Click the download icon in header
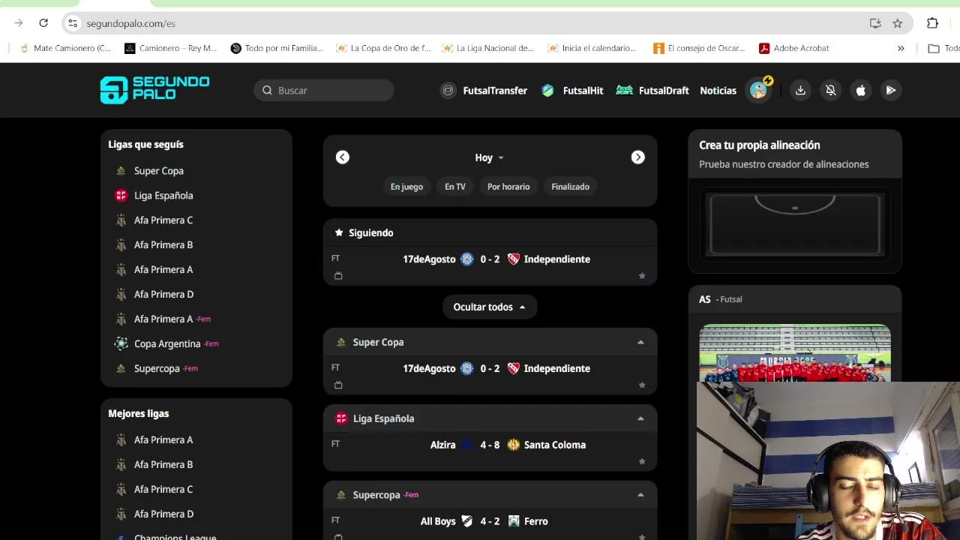 800,90
